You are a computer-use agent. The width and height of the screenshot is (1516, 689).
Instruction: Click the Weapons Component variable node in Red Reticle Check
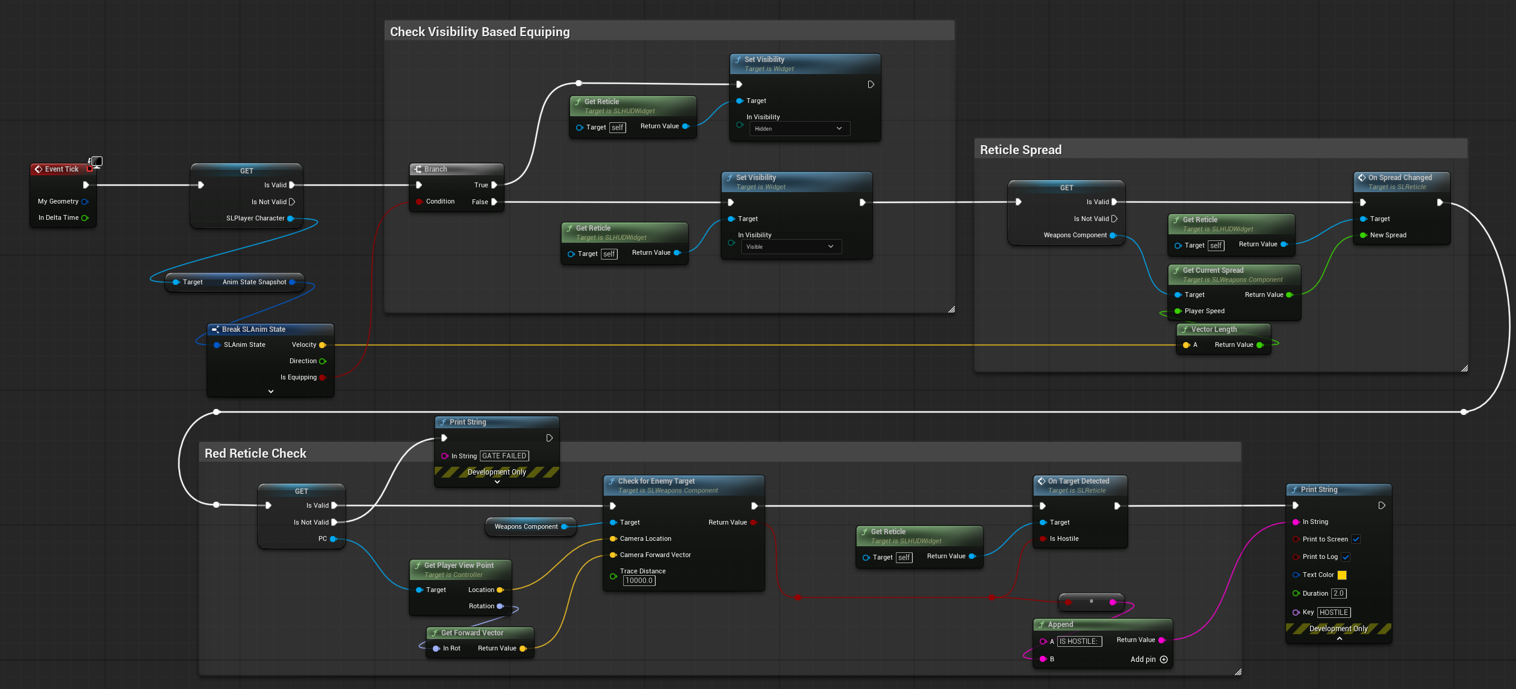point(530,527)
